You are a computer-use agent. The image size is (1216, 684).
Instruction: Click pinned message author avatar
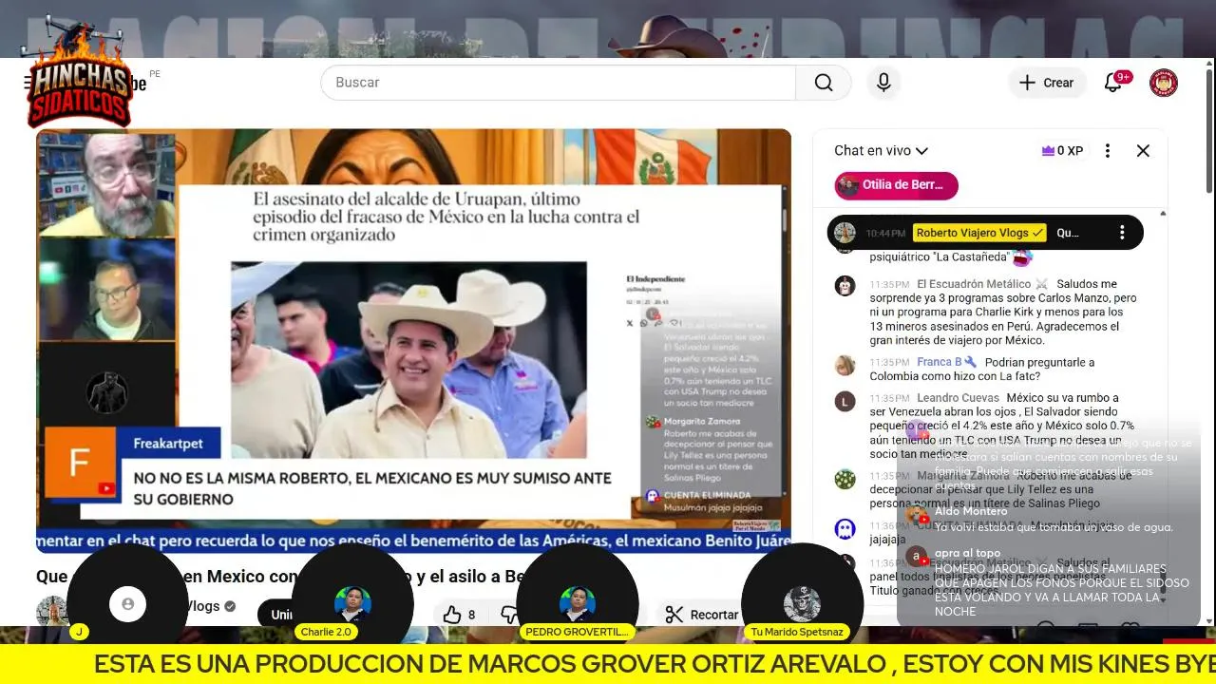(x=845, y=232)
